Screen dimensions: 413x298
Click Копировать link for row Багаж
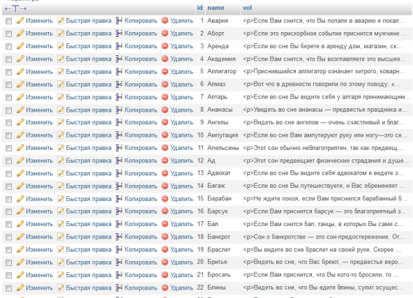coord(141,186)
